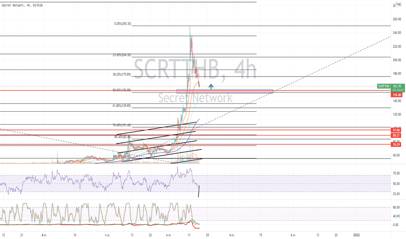Select the 61.80%(129.85) Fibonacci level label

coord(122,106)
